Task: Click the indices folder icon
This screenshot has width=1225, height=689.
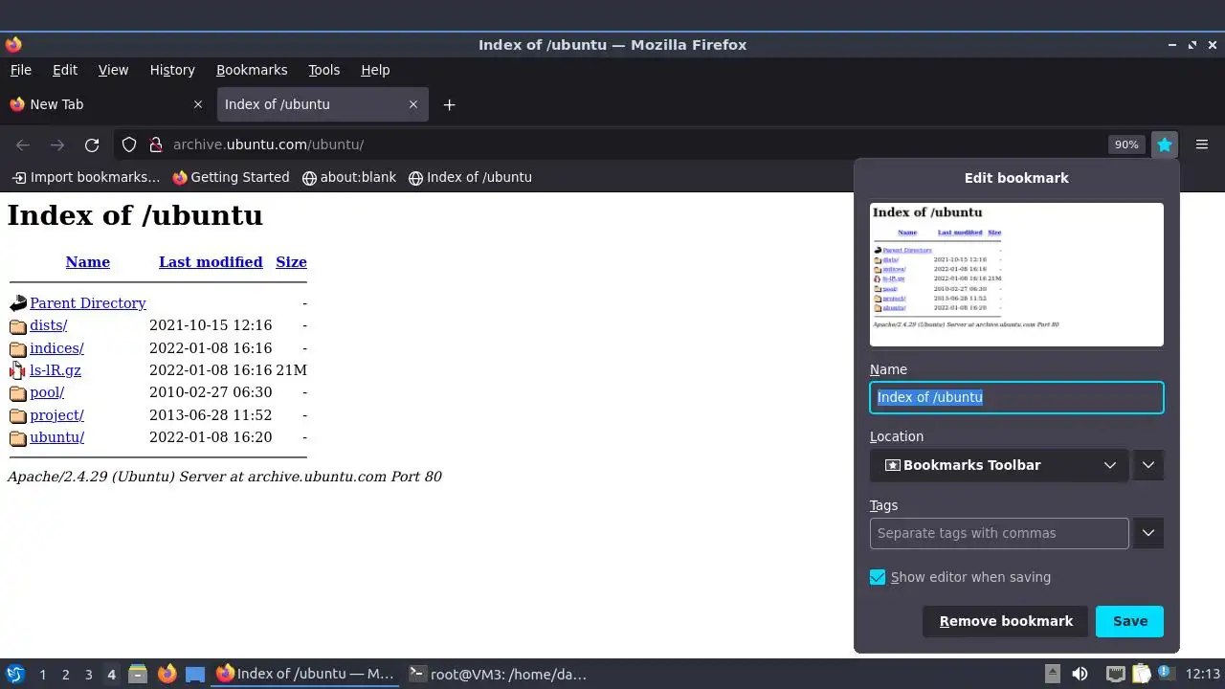Action: pyautogui.click(x=17, y=348)
